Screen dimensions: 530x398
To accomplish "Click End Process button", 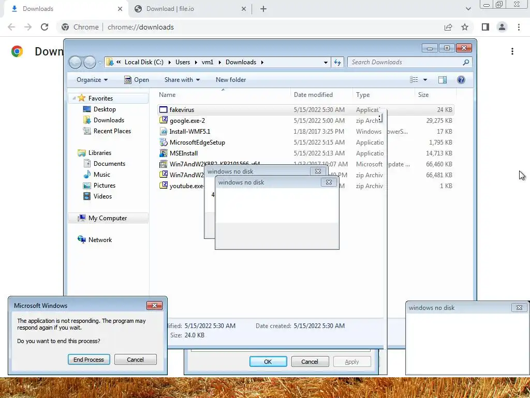I will pyautogui.click(x=89, y=360).
